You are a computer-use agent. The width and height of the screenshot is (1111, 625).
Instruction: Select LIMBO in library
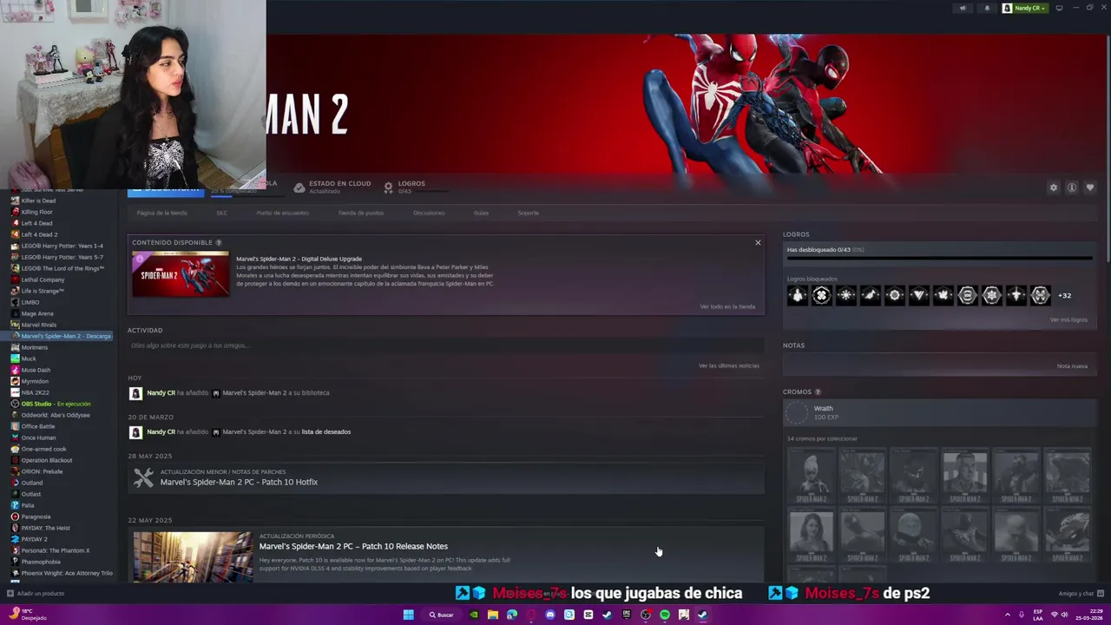tap(30, 302)
